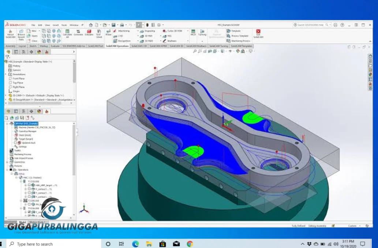Select CoordSys Manager in CAM tree
Viewport: 378px width, 248px height.
pos(25,131)
